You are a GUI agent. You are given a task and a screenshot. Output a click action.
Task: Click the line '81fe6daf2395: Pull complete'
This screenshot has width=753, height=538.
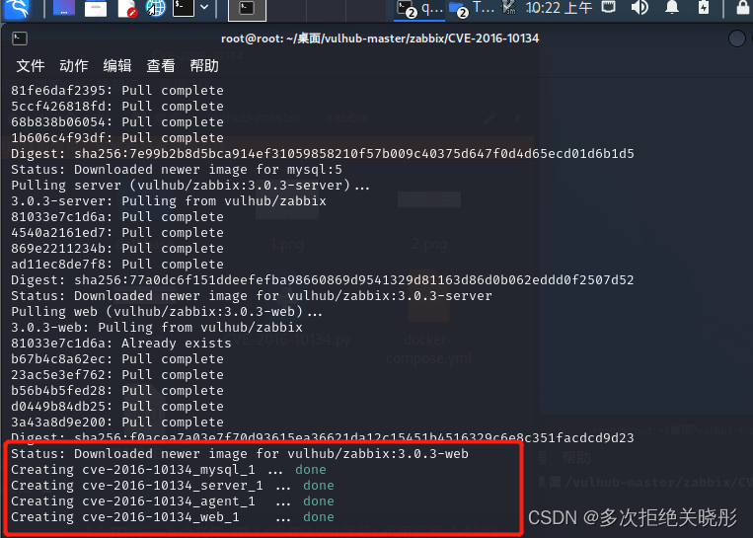[x=117, y=90]
